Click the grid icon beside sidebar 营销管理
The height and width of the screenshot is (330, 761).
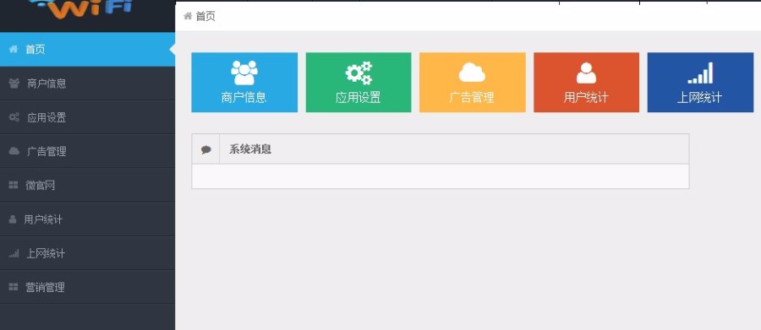[14, 287]
